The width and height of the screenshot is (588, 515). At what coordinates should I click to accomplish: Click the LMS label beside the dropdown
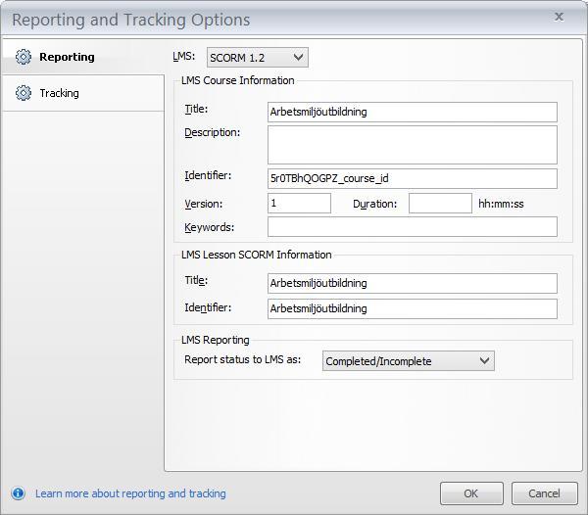[184, 56]
